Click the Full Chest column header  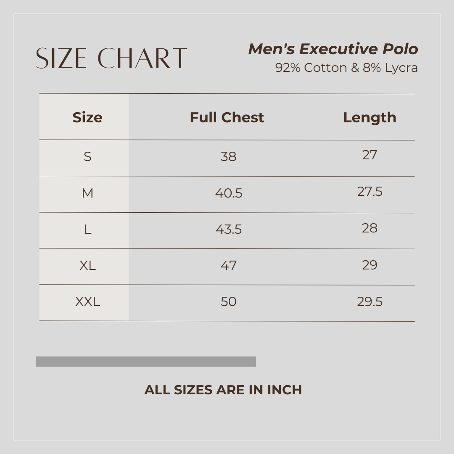[x=227, y=117]
